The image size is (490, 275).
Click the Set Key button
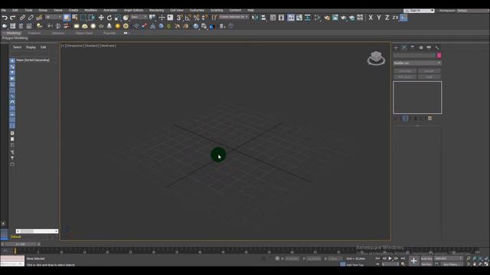coord(426,264)
